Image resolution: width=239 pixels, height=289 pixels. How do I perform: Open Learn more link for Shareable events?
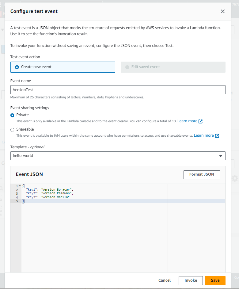click(204, 135)
